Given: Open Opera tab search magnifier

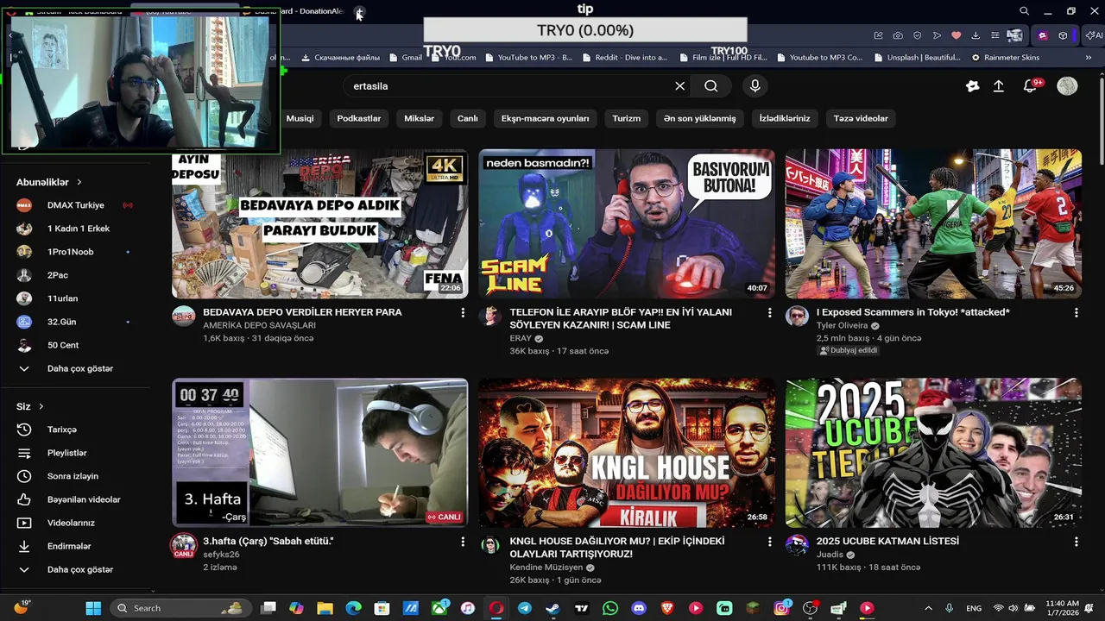Looking at the screenshot, I should click(x=1024, y=11).
